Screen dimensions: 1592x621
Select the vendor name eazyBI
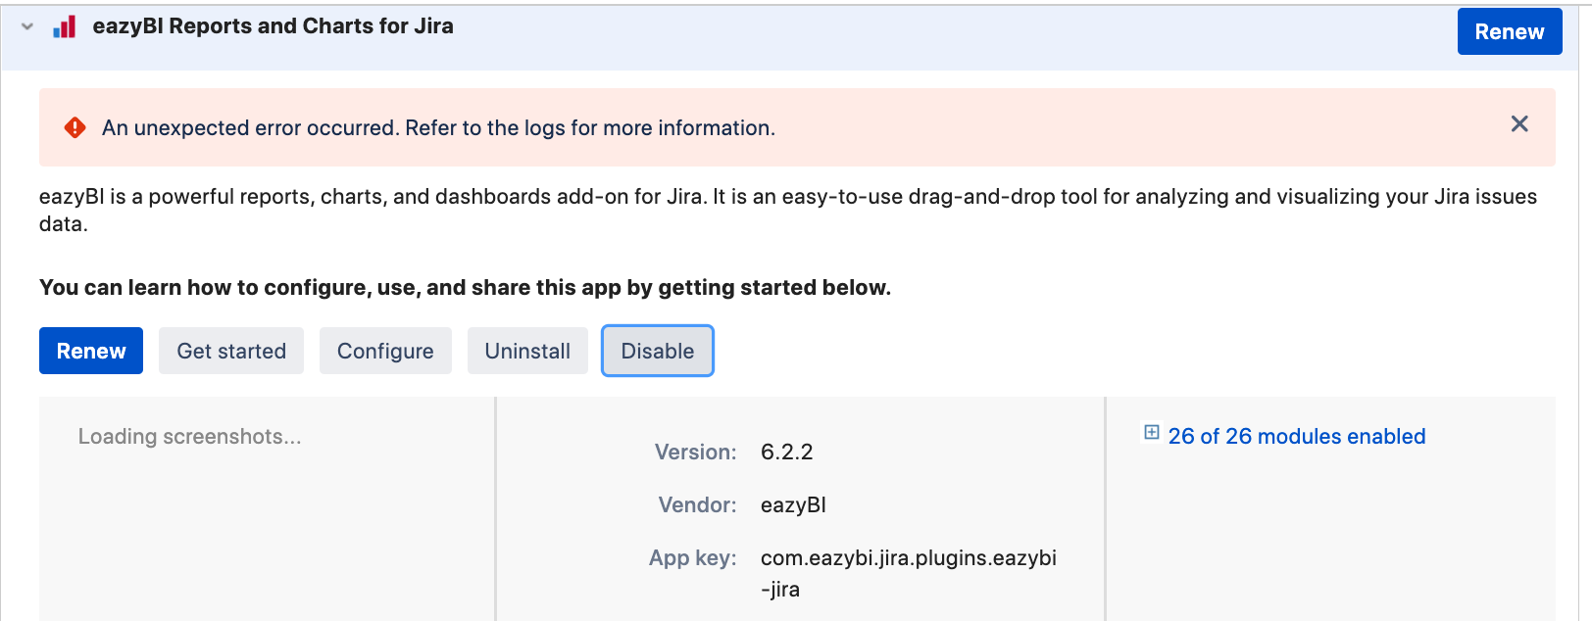[x=793, y=504]
